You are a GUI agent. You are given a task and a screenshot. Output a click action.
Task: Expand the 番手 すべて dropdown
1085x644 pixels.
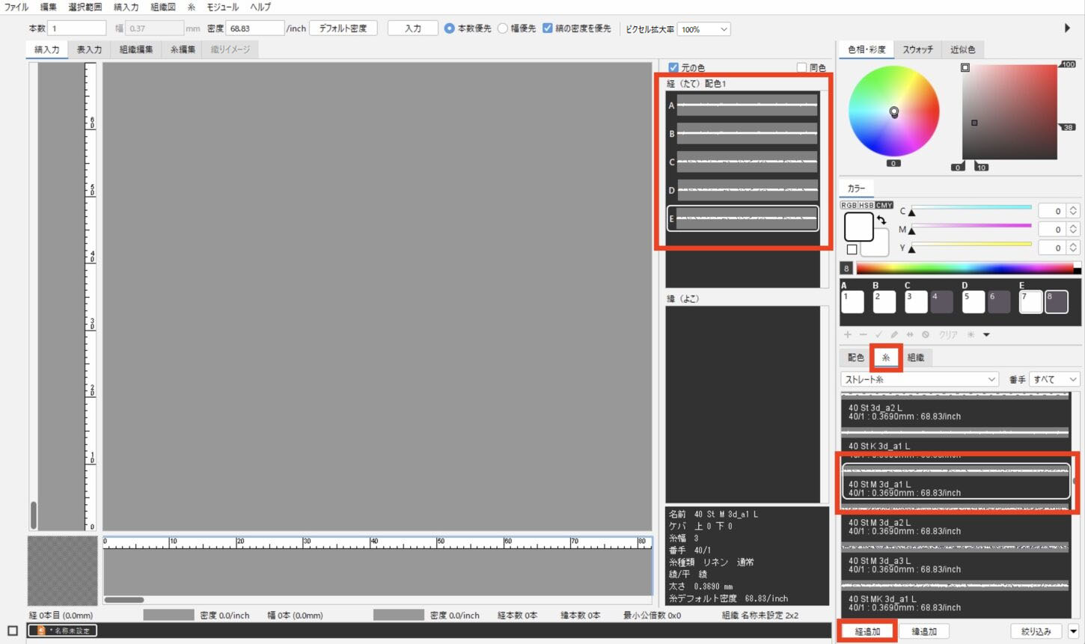coord(1054,380)
